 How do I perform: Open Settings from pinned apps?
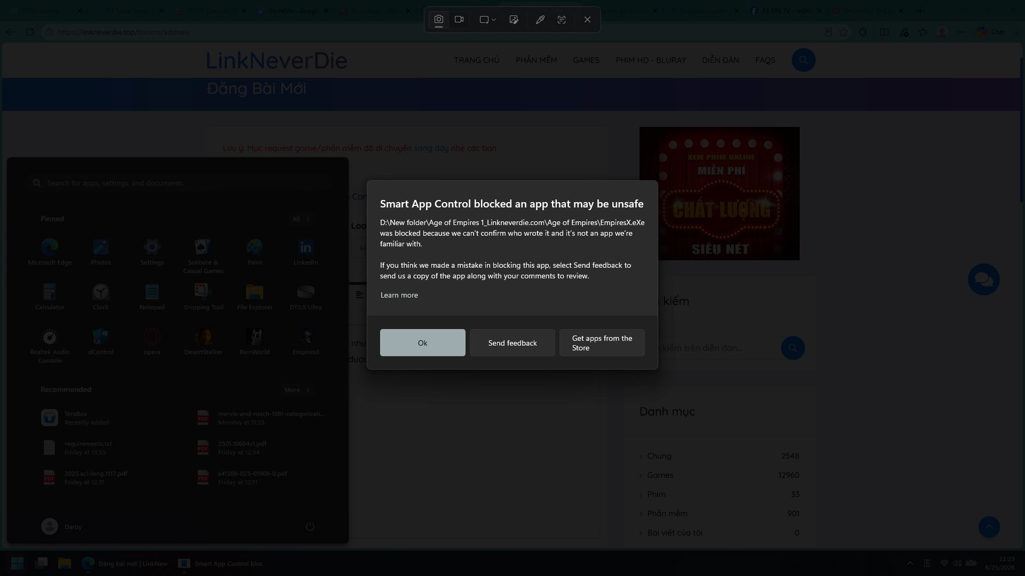(x=152, y=252)
